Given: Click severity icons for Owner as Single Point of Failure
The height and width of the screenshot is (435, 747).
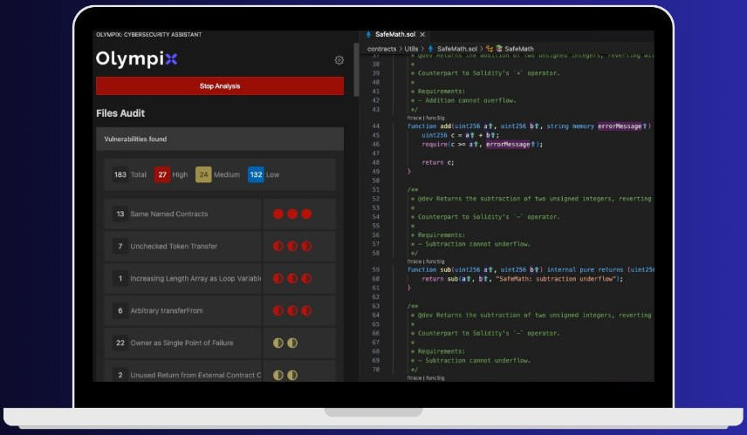Looking at the screenshot, I should tap(284, 343).
